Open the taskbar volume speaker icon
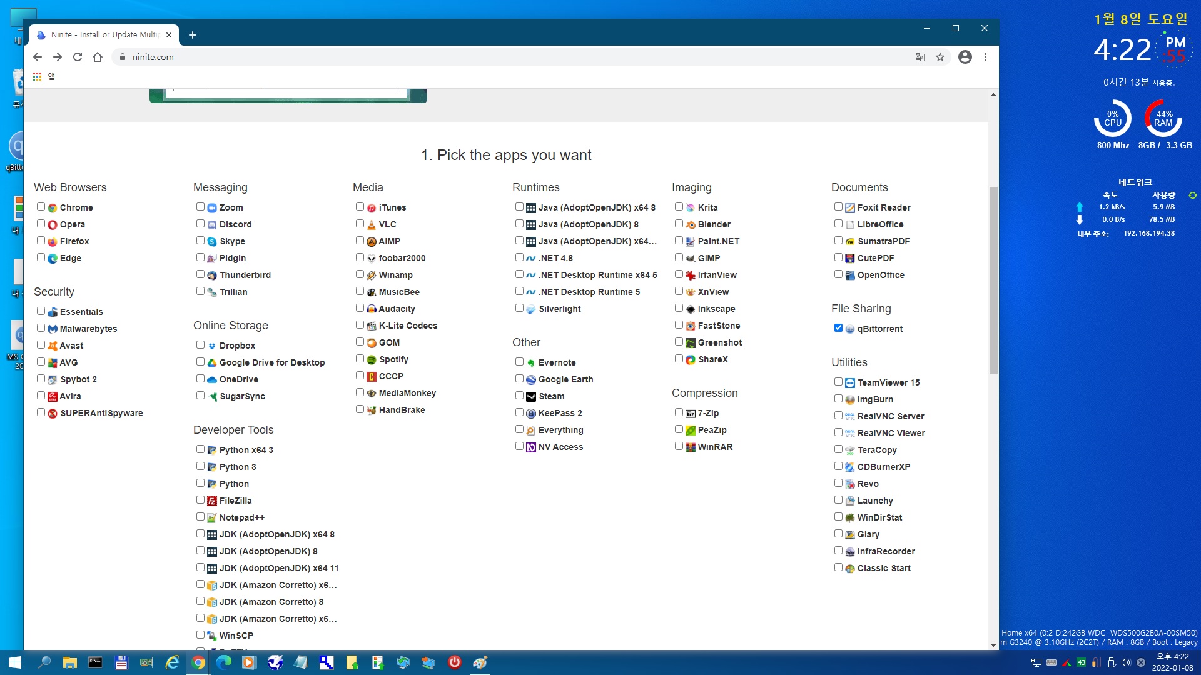The height and width of the screenshot is (675, 1201). point(1126,662)
